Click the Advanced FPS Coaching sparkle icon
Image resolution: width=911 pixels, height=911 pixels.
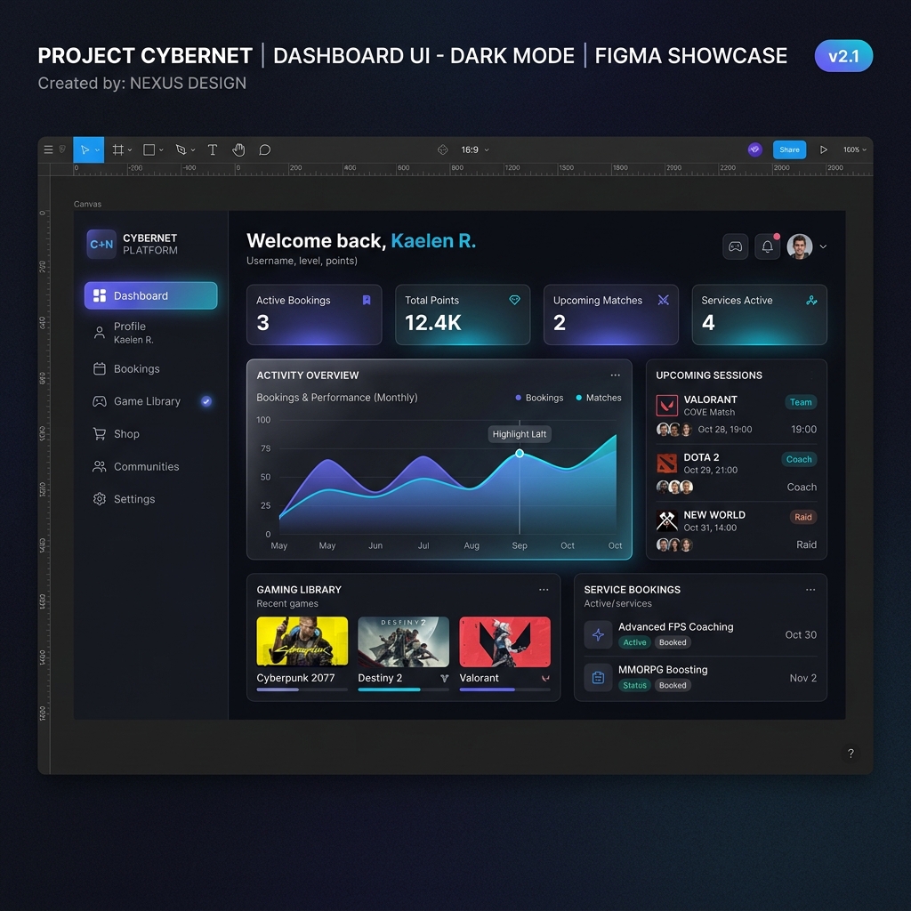pyautogui.click(x=598, y=634)
